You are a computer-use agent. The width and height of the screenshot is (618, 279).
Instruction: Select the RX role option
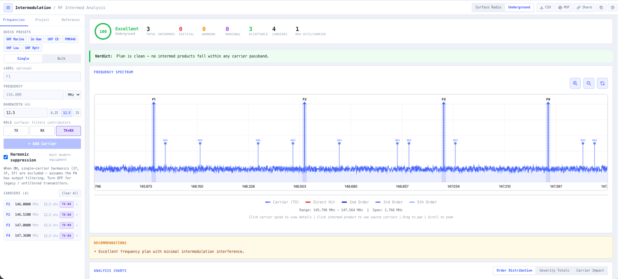pos(42,131)
